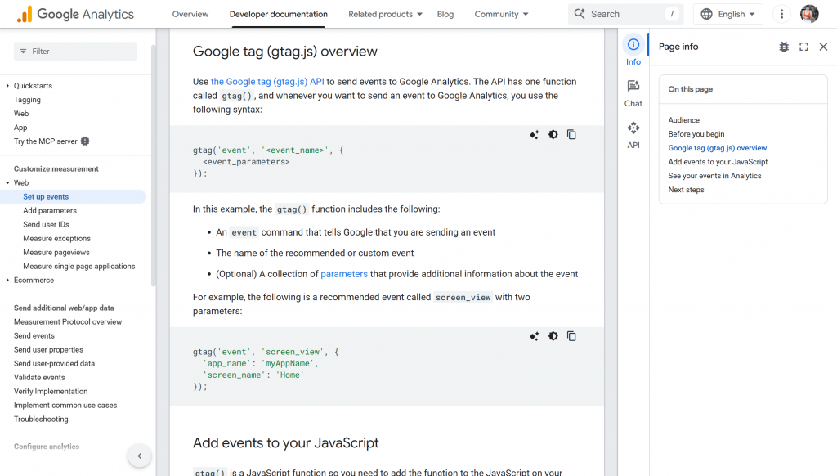Image resolution: width=837 pixels, height=476 pixels.
Task: Switch to the Overview tab
Action: 190,14
